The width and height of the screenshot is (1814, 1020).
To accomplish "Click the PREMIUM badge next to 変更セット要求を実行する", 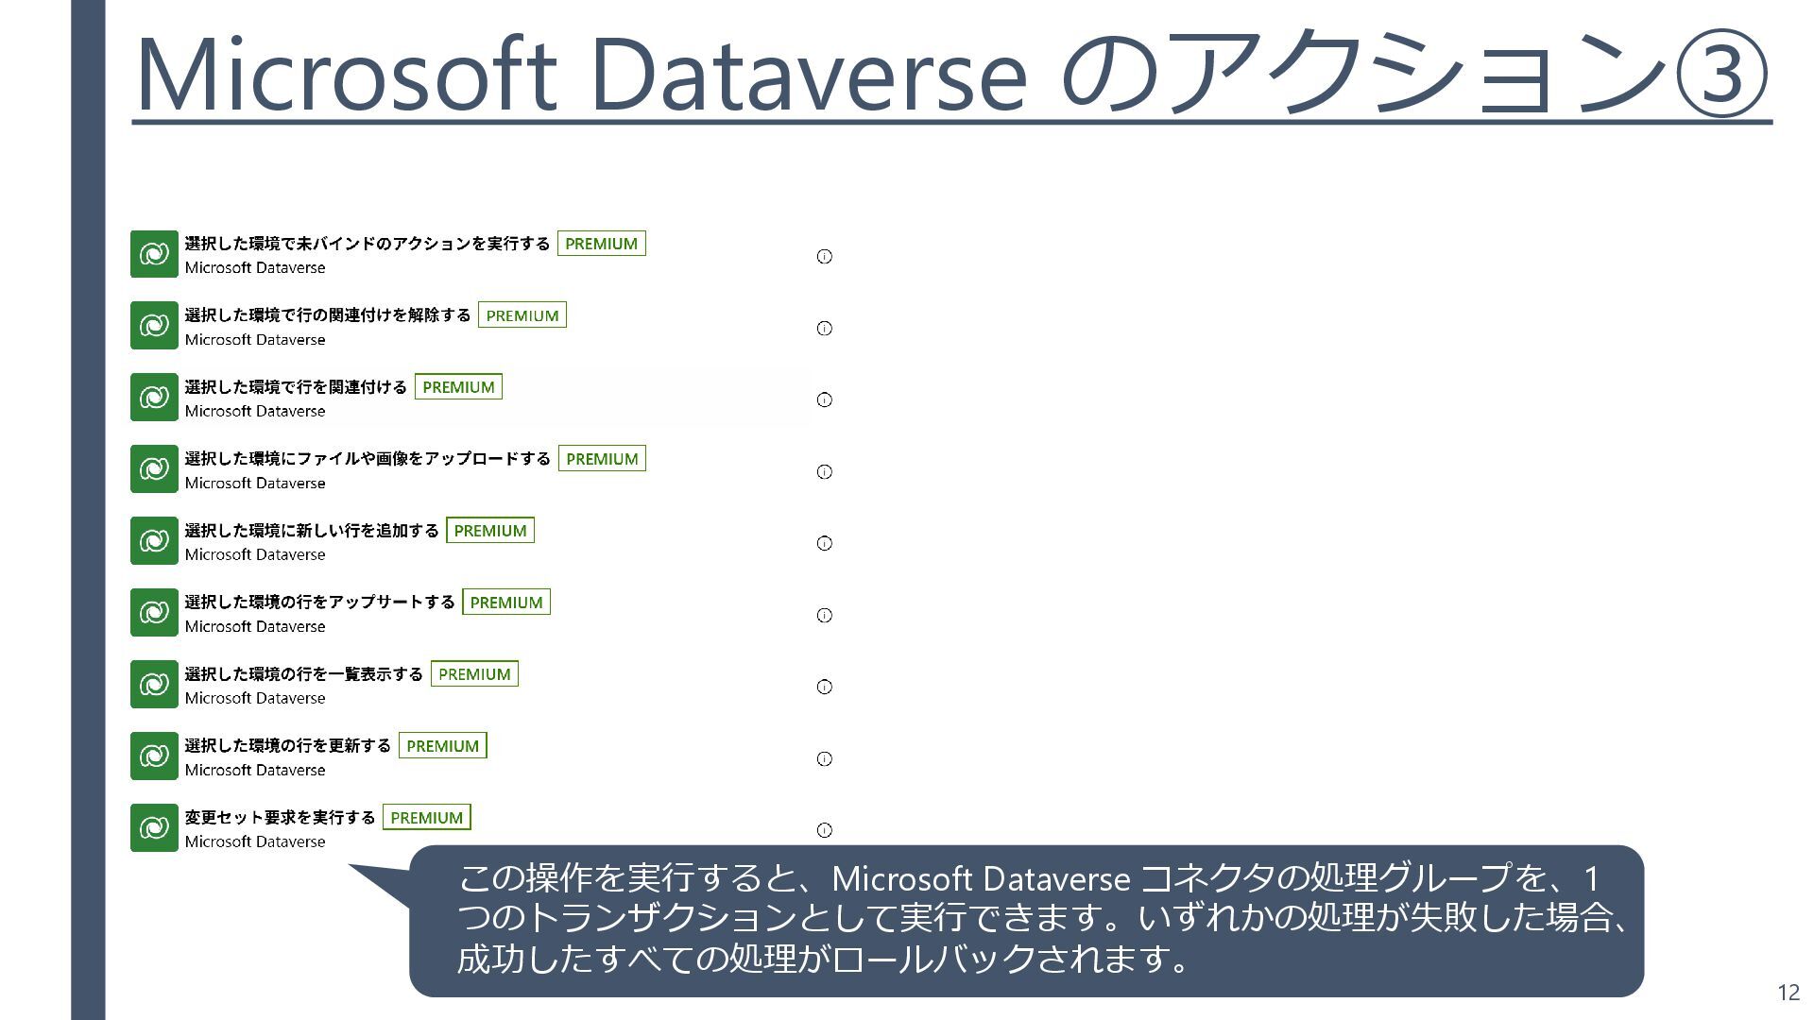I will pyautogui.click(x=426, y=818).
